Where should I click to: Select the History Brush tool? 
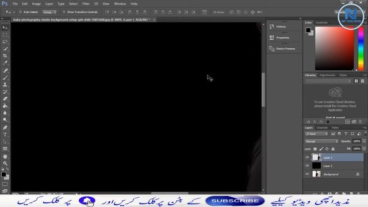click(5, 91)
